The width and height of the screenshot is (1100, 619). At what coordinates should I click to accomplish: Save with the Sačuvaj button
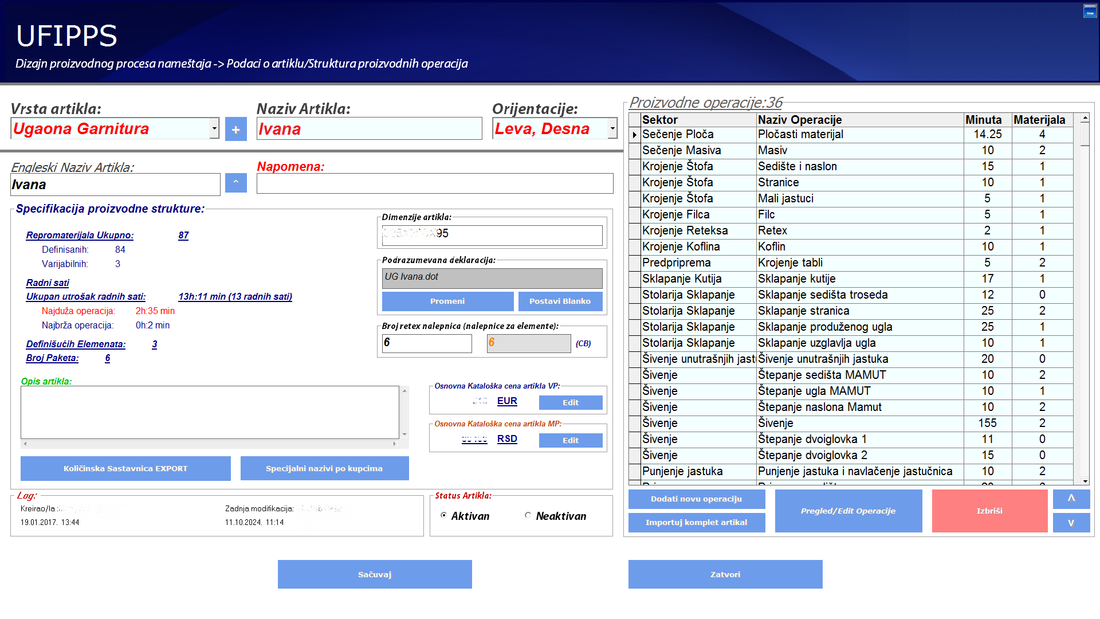[x=375, y=574]
